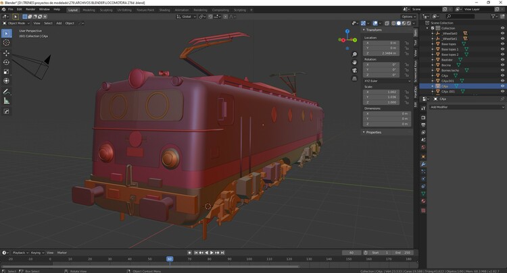Toggle camera view icon in viewport
Screen dimensions: 507x273
354,70
